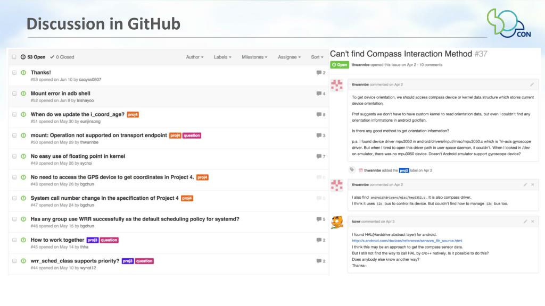Image resolution: width=545 pixels, height=306 pixels.
Task: Open issue 'No easy use of floating point in kernel'
Action: [x=78, y=157]
